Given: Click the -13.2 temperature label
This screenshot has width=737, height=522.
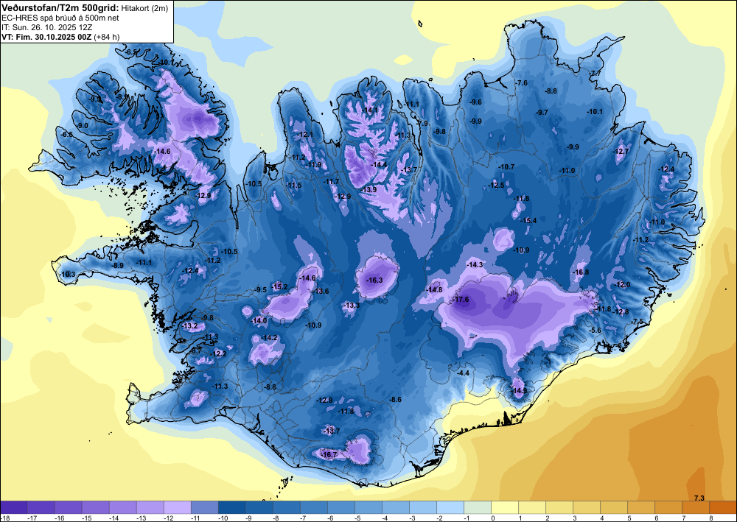Looking at the screenshot, I should [x=189, y=325].
